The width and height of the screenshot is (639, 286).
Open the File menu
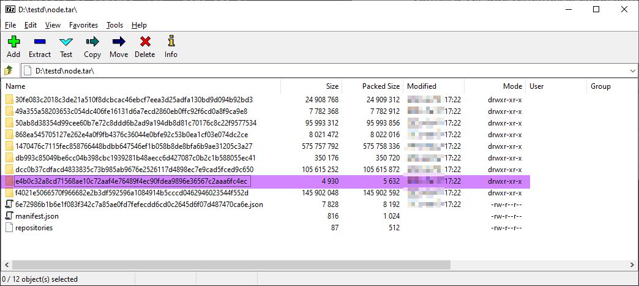pos(10,25)
